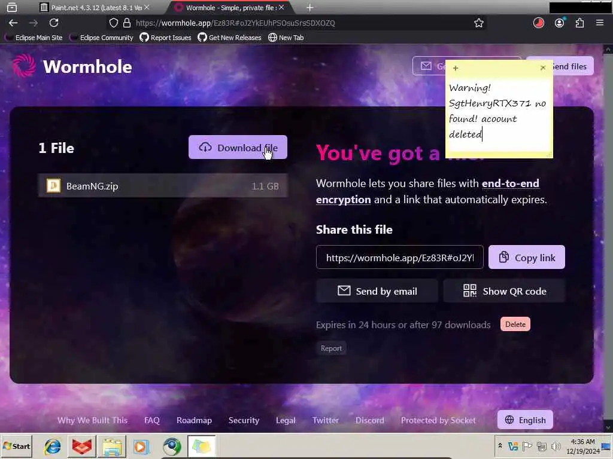Screen dimensions: 613x459
Task: Click the Action Center flag tray icon
Action: [x=527, y=446]
